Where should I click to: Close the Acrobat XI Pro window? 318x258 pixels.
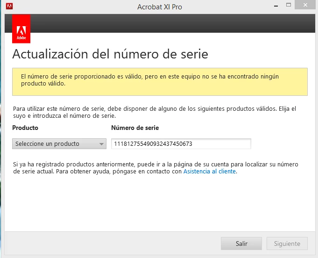click(305, 5)
